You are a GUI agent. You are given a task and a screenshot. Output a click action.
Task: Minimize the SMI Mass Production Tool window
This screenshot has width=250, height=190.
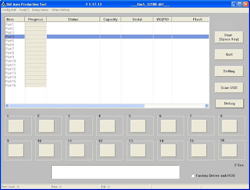(234, 4)
